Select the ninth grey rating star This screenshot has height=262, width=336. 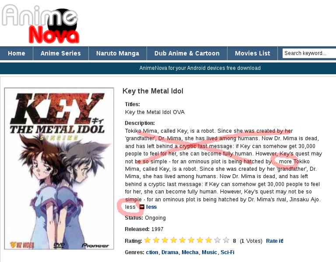coord(217,241)
